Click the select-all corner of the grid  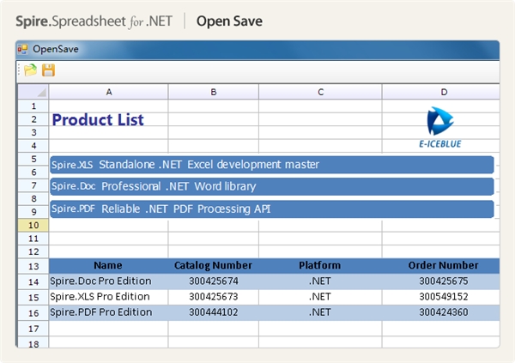(x=33, y=92)
